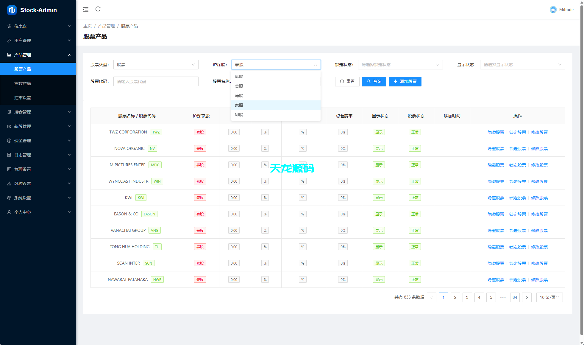This screenshot has height=345, width=584.
Task: Click the Mitrade user avatar
Action: (553, 10)
